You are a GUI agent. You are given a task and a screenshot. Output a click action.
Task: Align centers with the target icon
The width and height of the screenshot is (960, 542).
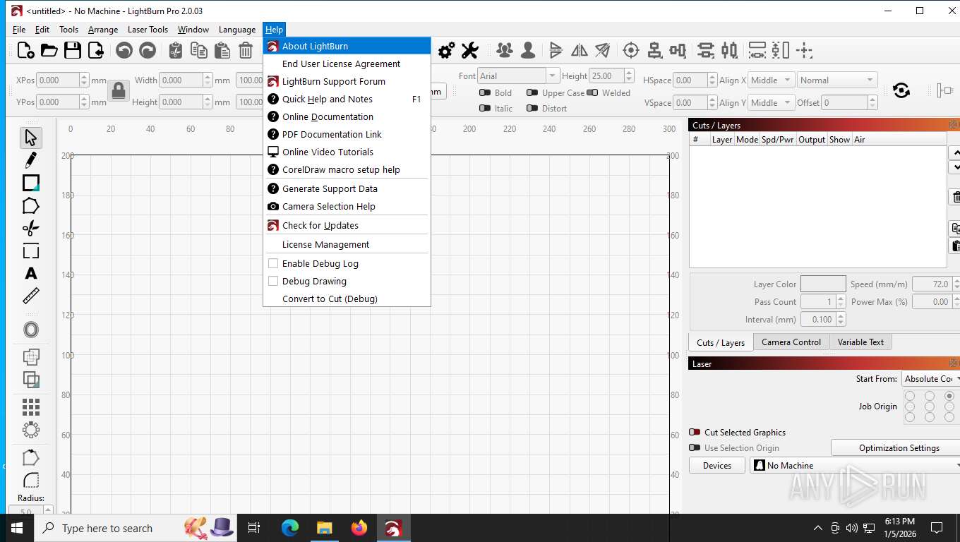(x=631, y=50)
